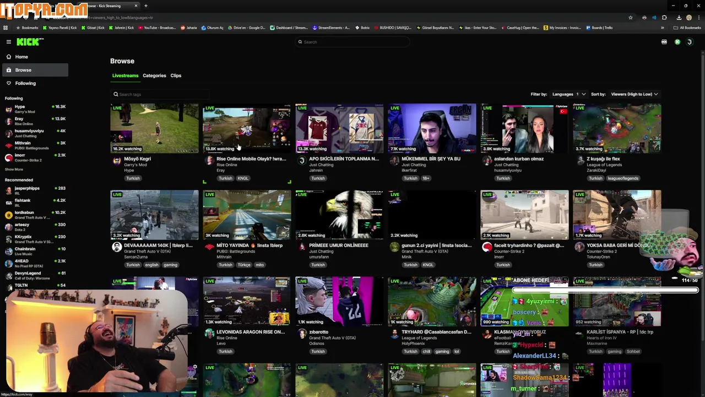Click the Following heart icon in the sidebar

9,83
